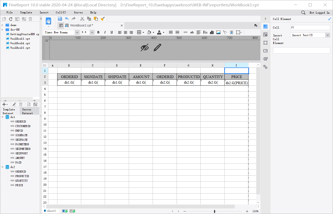Toggle bold formatting
Screen dimensions: 333x214
click(x=98, y=32)
